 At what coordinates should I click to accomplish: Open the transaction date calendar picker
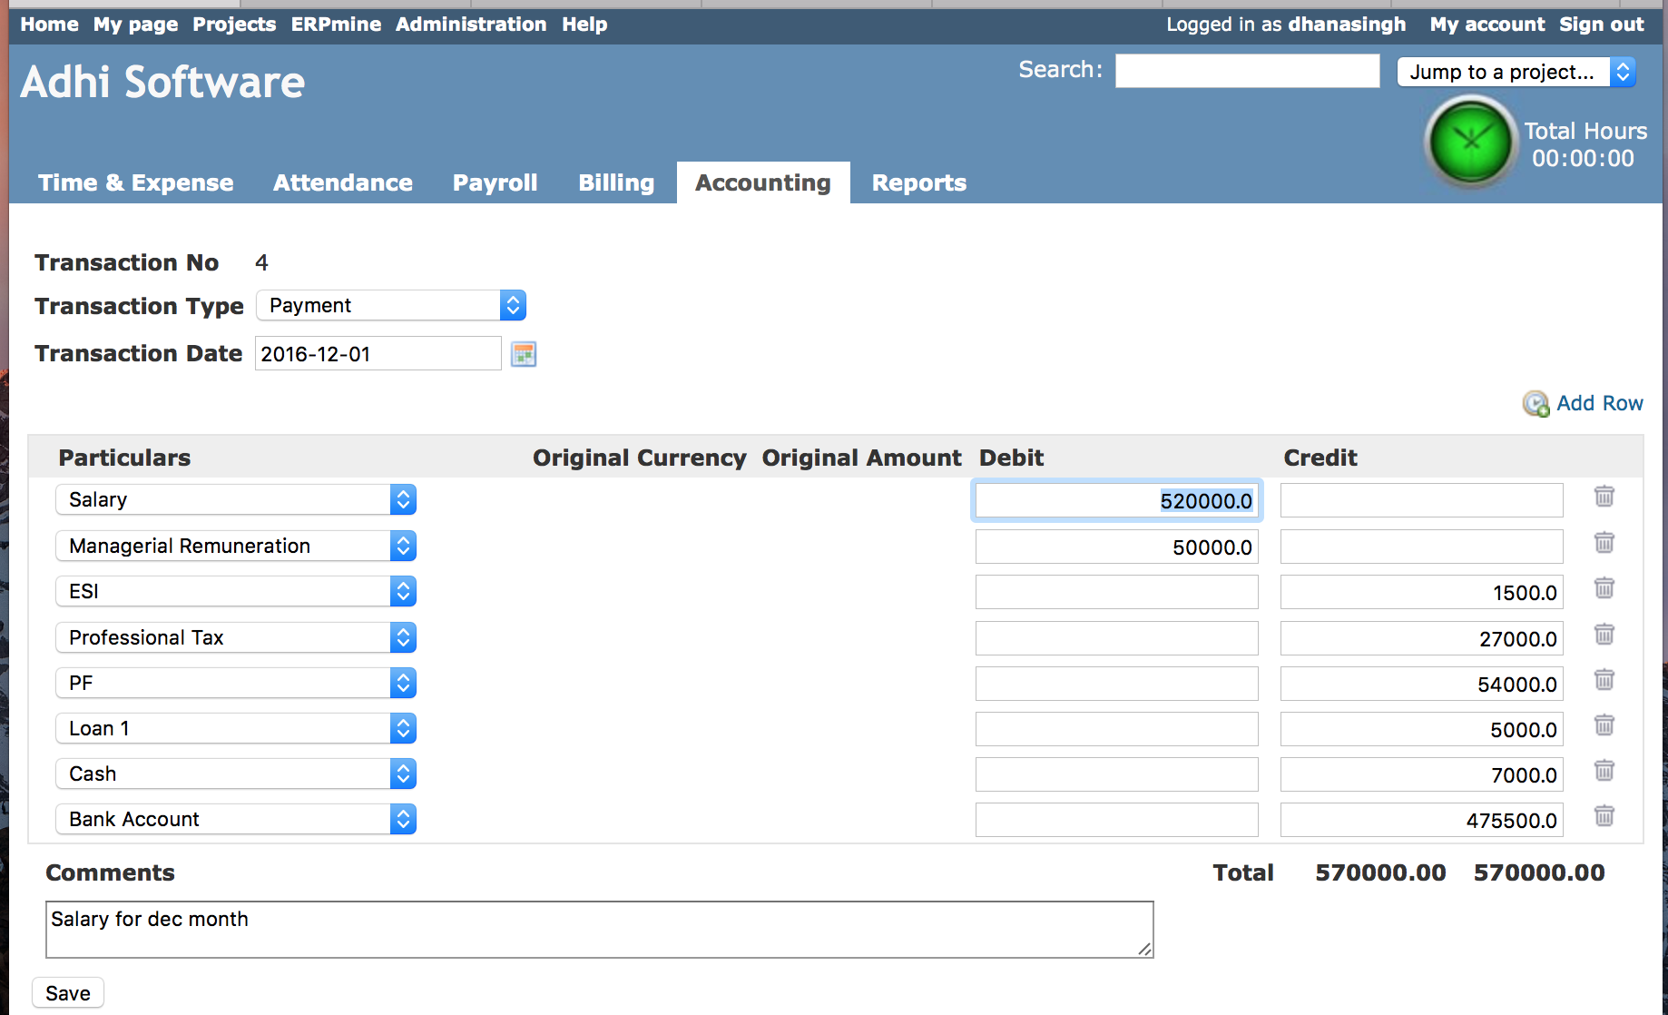click(x=524, y=354)
